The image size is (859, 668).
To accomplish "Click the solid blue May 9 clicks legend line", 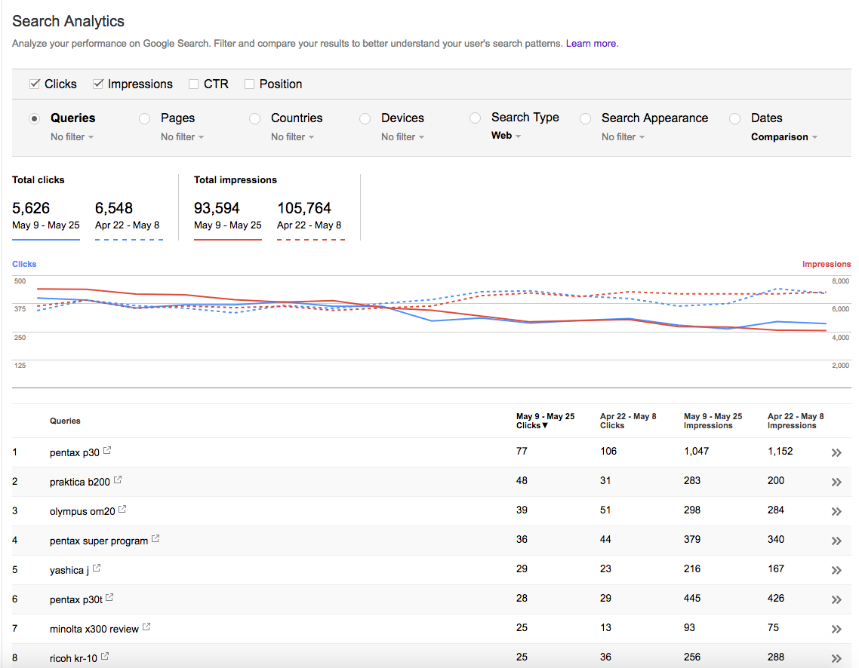I will click(x=46, y=239).
